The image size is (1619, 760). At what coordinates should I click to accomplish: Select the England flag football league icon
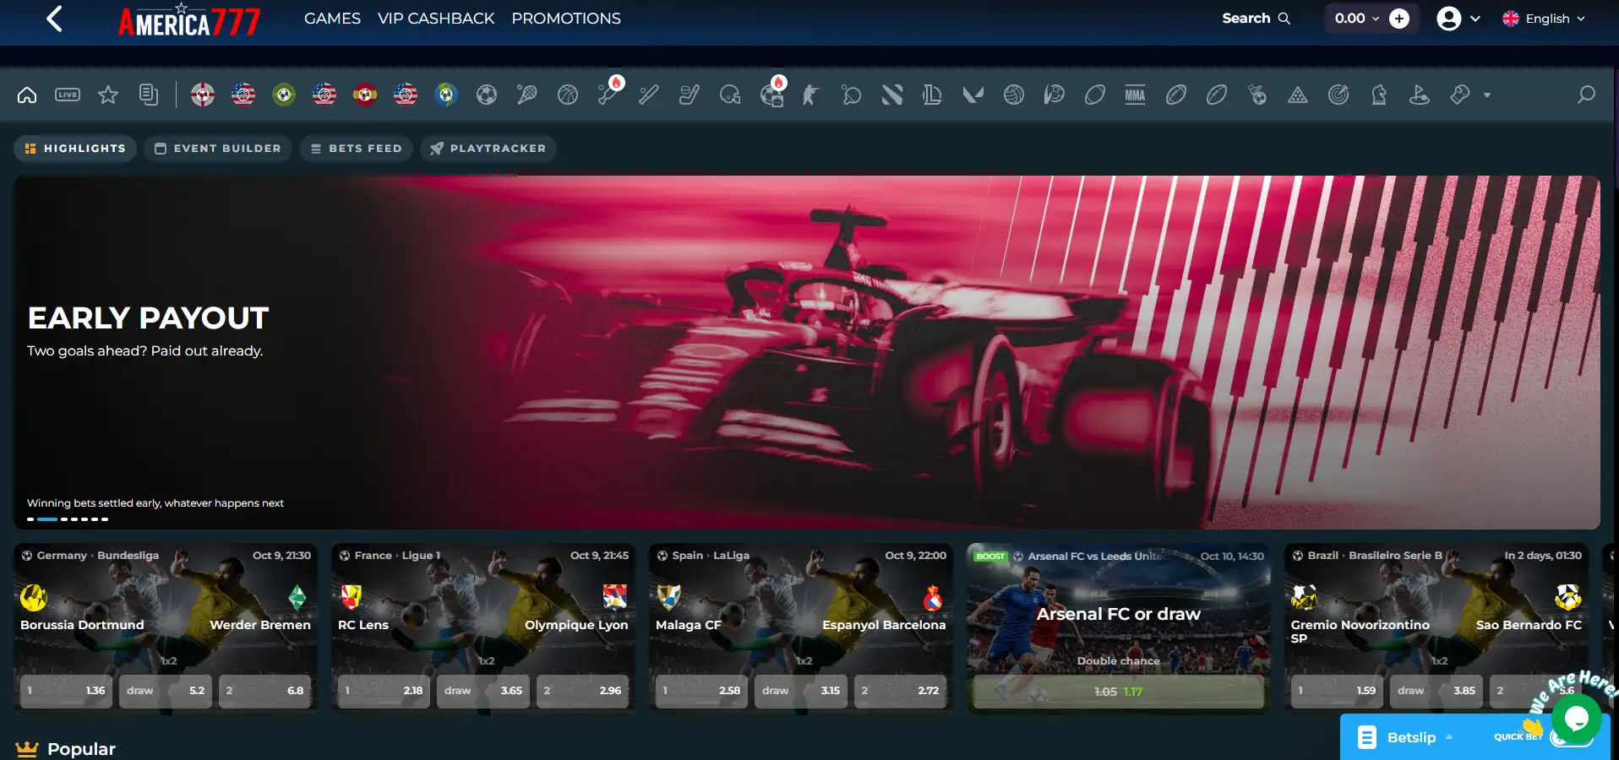click(x=203, y=95)
